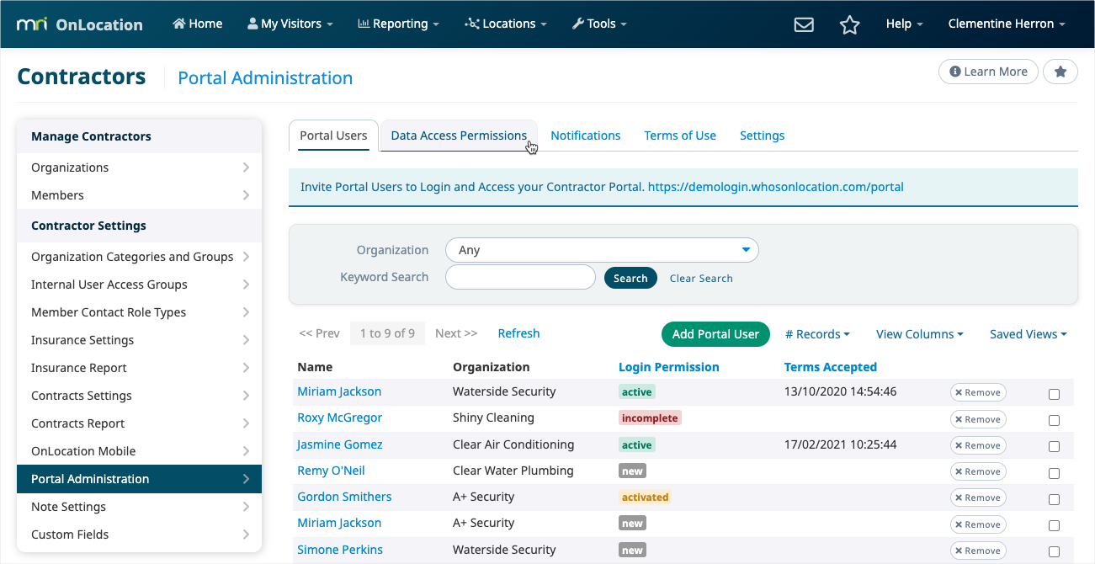Open Remy O'Neil user name link
The image size is (1095, 564).
coord(331,471)
